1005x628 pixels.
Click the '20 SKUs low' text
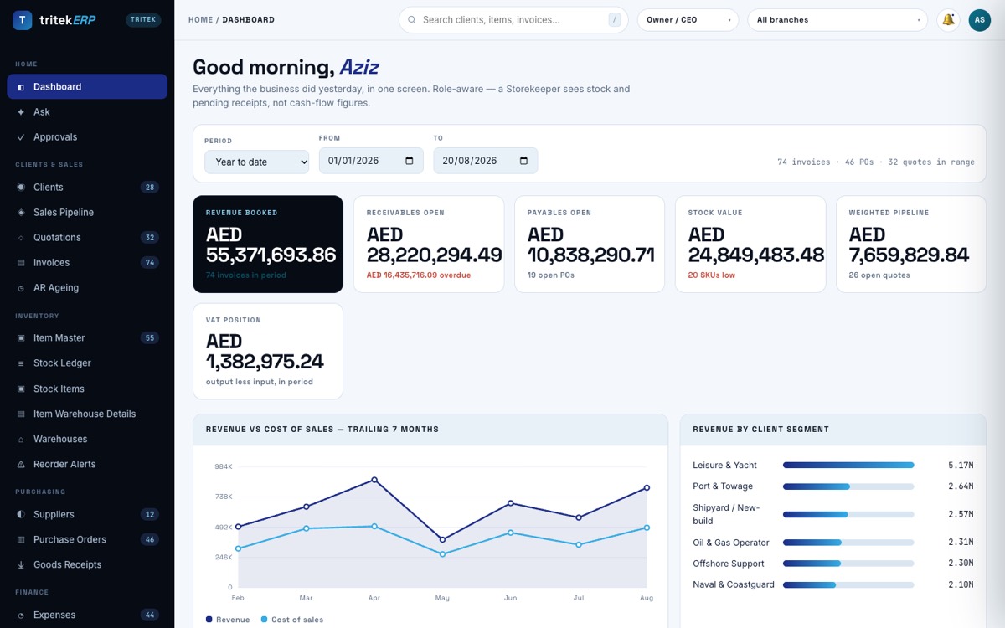(x=712, y=275)
